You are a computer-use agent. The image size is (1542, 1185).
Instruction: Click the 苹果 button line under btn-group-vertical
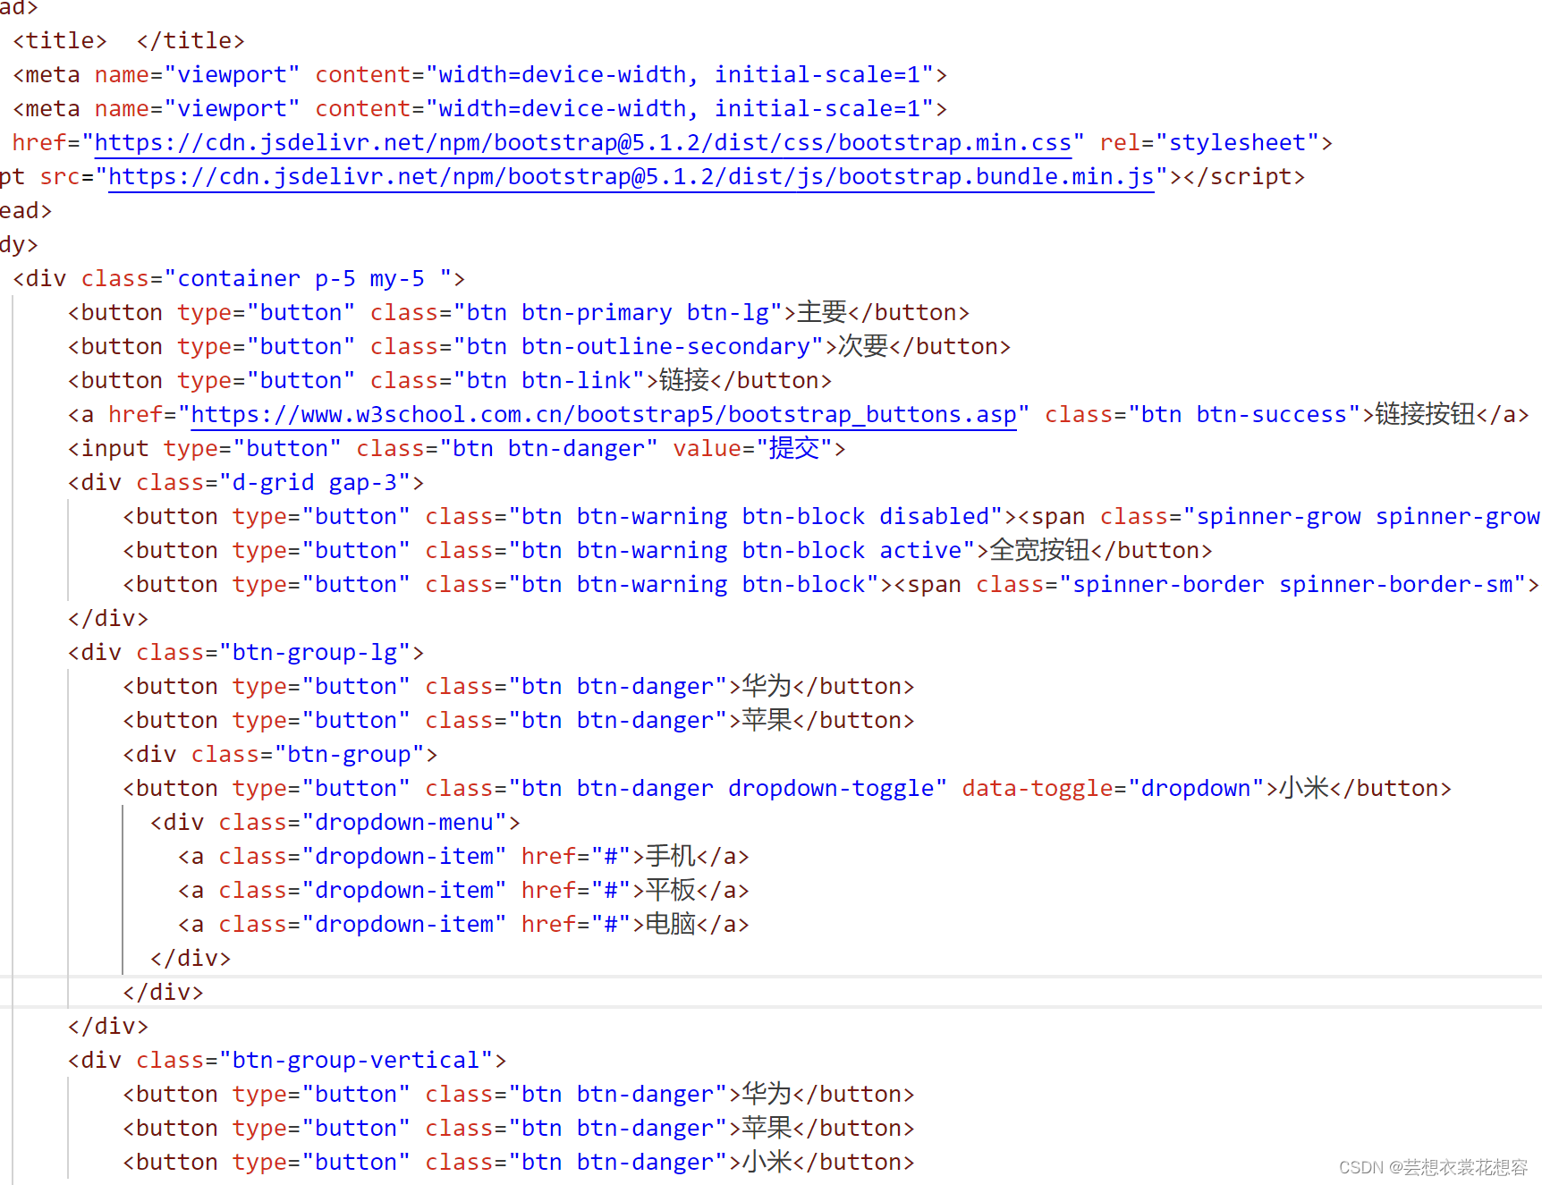tap(519, 1129)
